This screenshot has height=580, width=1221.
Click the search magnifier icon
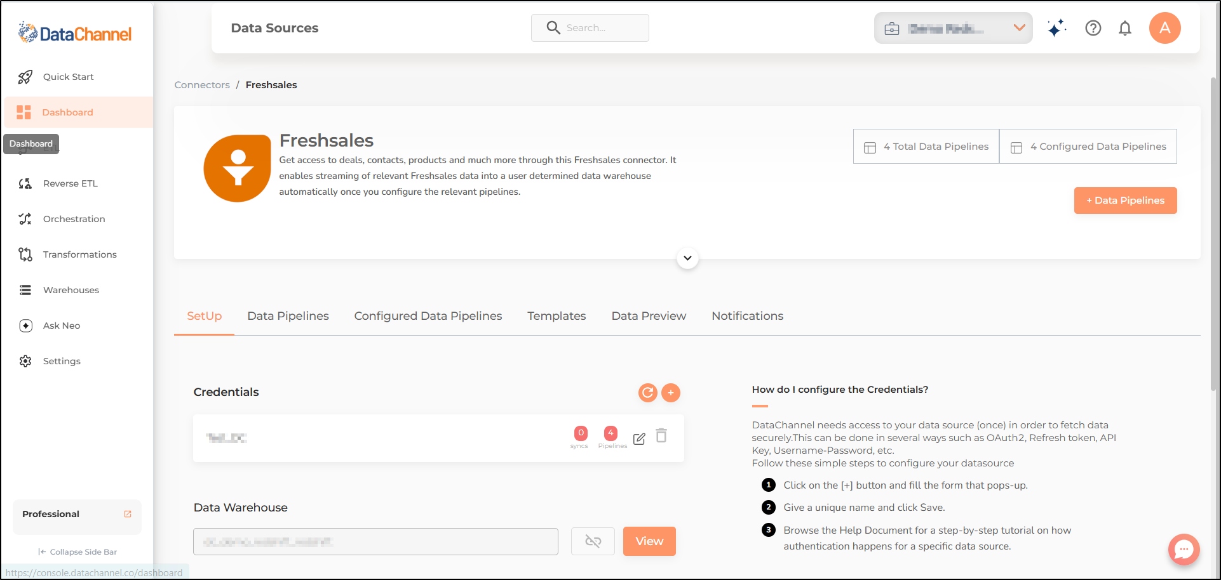pos(553,28)
